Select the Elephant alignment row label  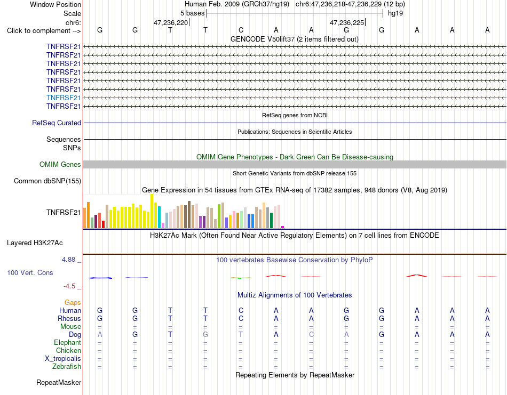(67, 342)
